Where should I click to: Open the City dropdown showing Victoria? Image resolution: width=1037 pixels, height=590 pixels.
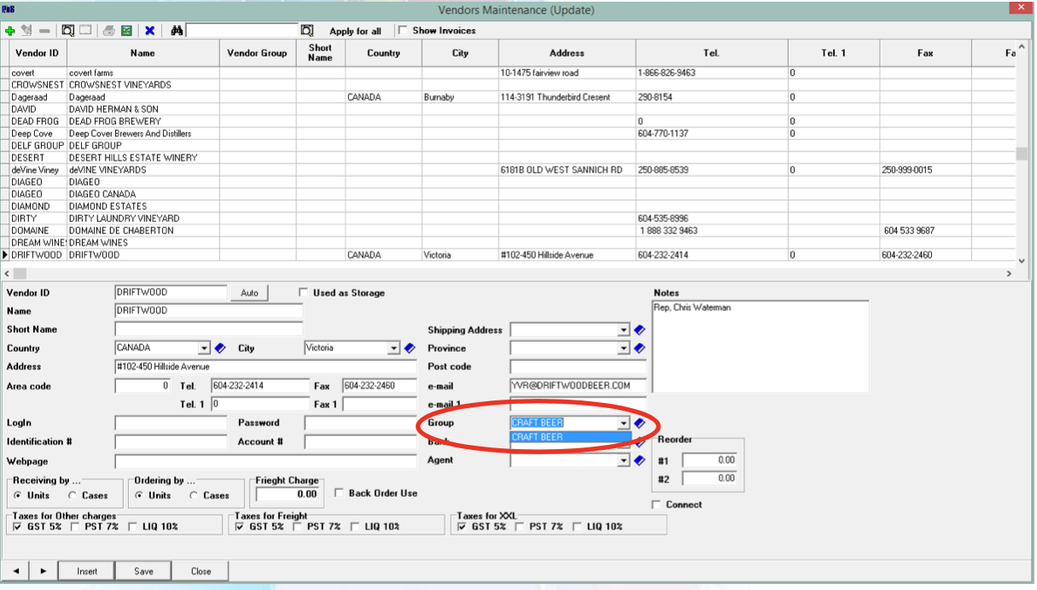coord(393,348)
